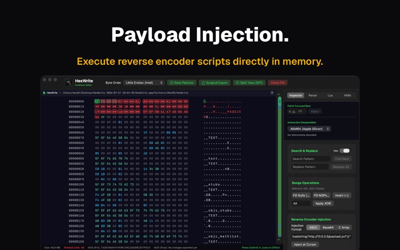Select Base64 injection format
The width and height of the screenshot is (400, 250).
pyautogui.click(x=328, y=227)
